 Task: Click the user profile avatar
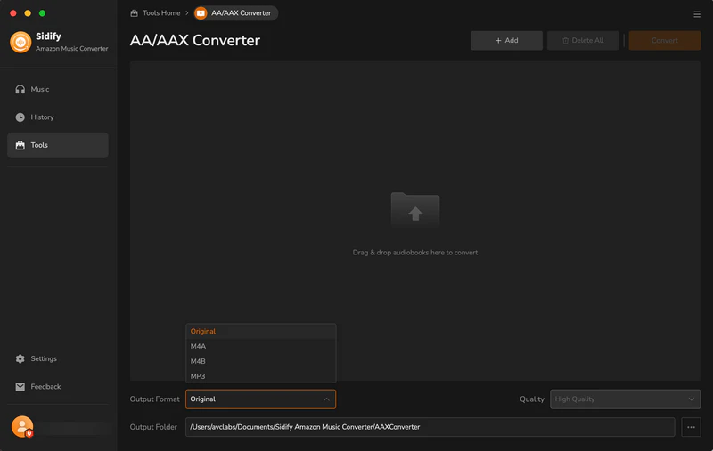coord(22,426)
